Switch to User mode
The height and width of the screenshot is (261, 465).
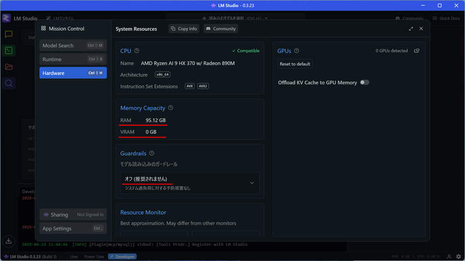74,256
